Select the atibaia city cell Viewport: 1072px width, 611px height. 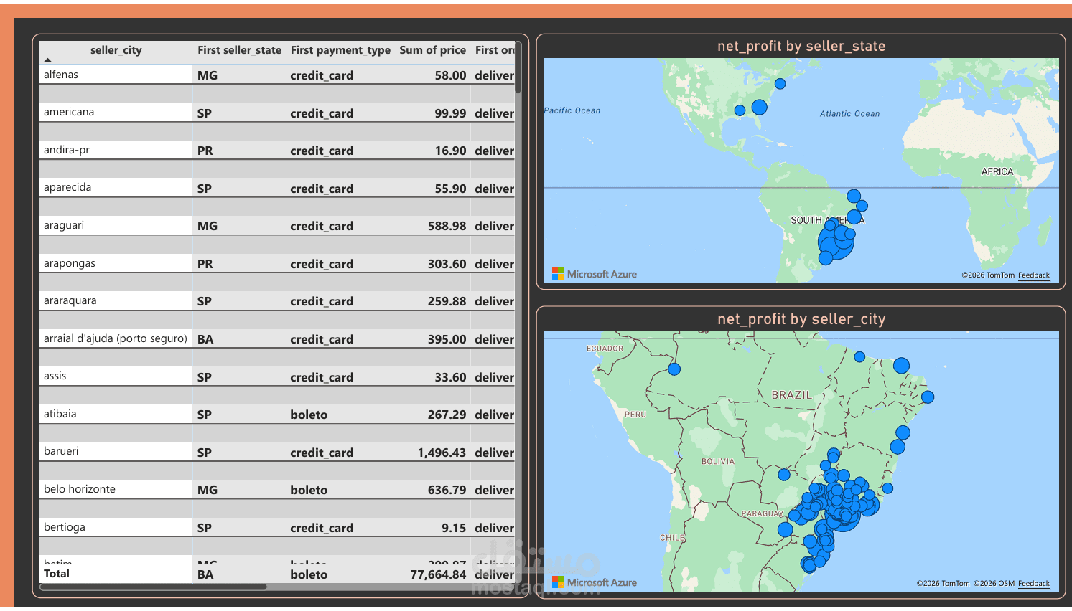[x=116, y=414]
